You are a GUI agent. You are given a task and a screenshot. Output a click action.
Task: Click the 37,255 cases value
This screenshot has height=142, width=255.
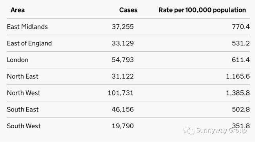coord(123,27)
